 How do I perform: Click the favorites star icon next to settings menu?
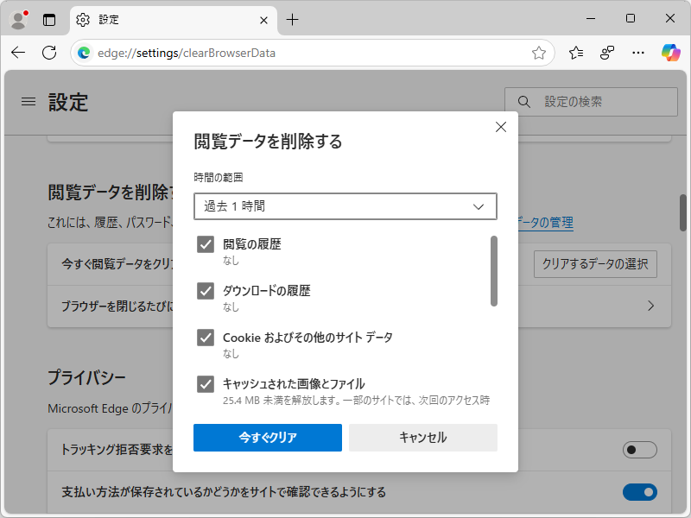(x=576, y=53)
